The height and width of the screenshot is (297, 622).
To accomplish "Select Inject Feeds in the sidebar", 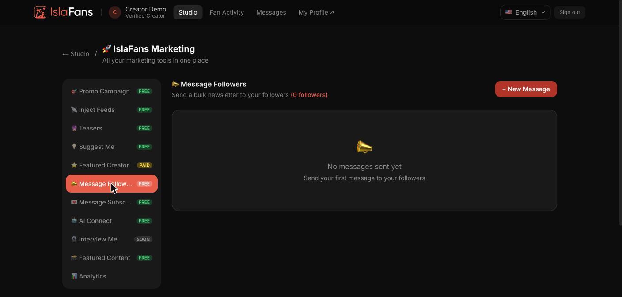I will click(x=112, y=110).
